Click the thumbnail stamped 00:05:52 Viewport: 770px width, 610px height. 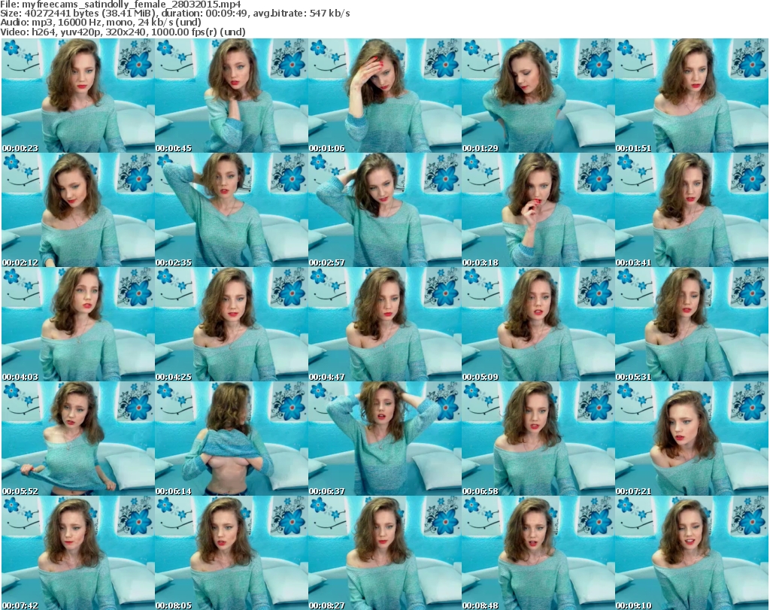78,439
